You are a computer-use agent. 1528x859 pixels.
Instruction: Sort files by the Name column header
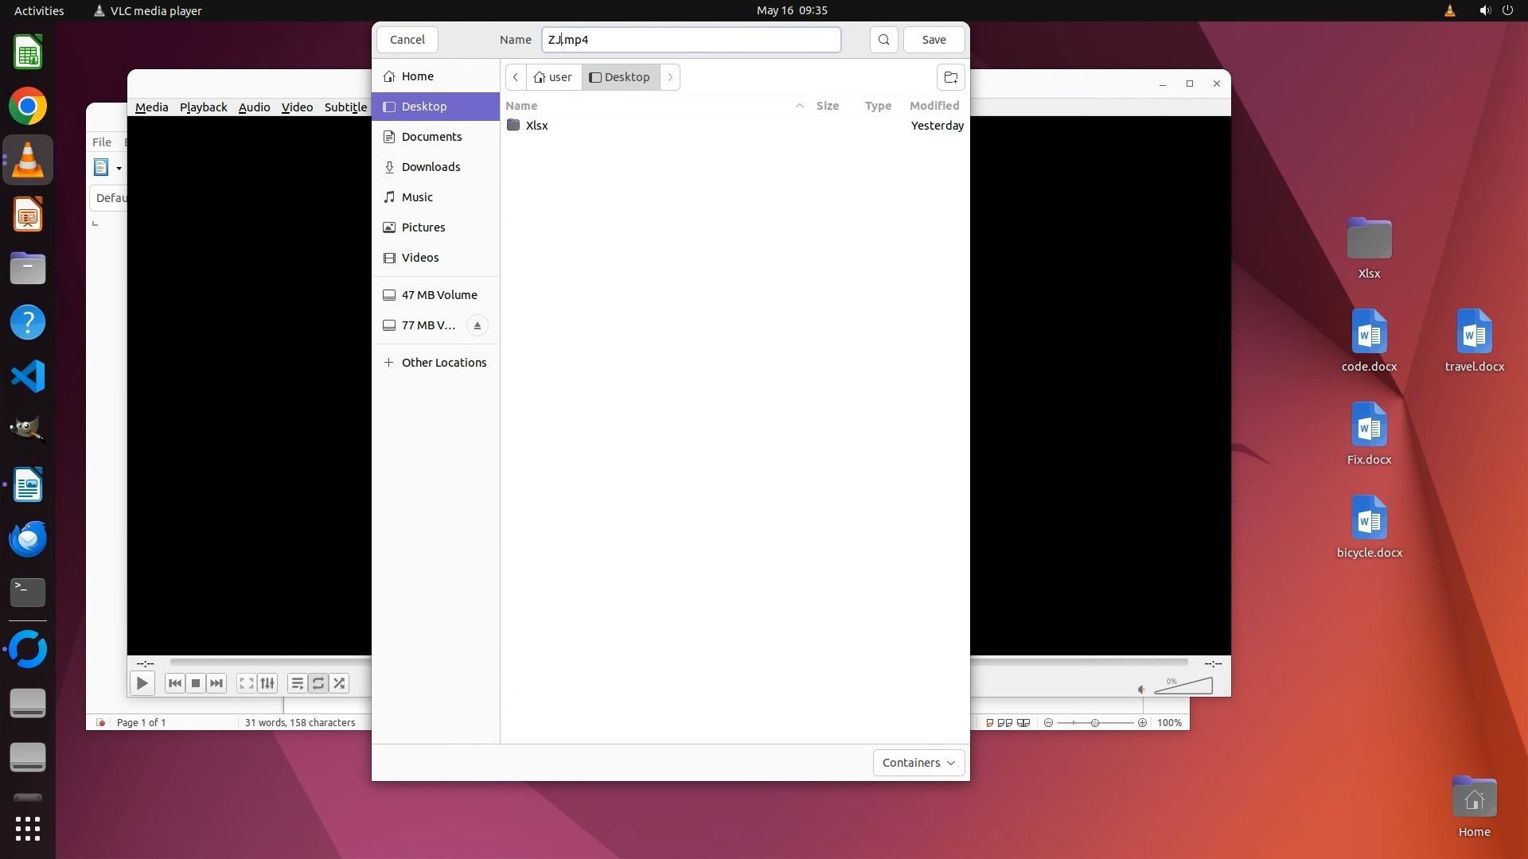coord(522,106)
